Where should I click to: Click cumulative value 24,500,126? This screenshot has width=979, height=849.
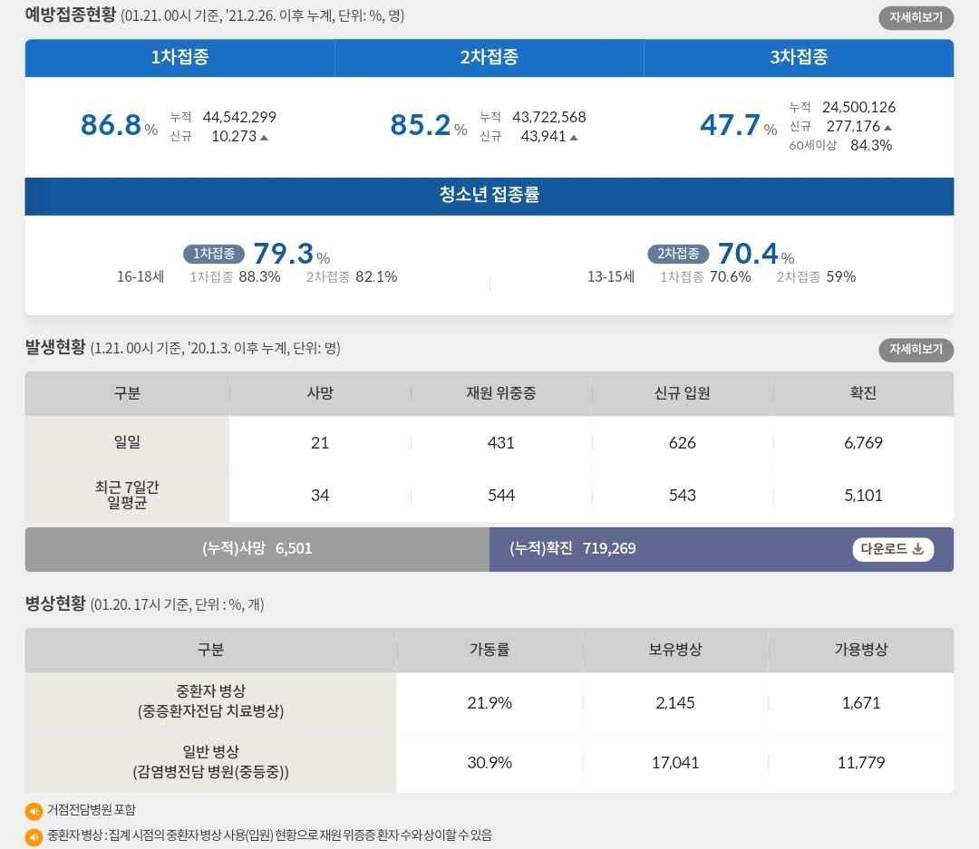pos(858,107)
